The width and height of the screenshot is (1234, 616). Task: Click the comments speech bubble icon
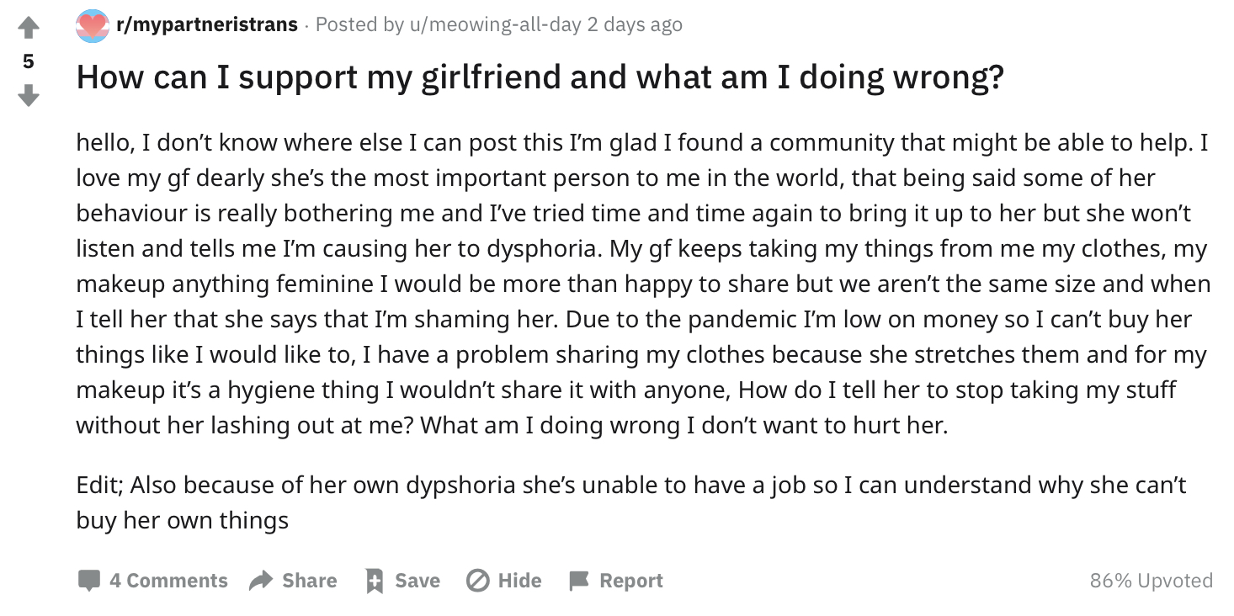pyautogui.click(x=88, y=581)
